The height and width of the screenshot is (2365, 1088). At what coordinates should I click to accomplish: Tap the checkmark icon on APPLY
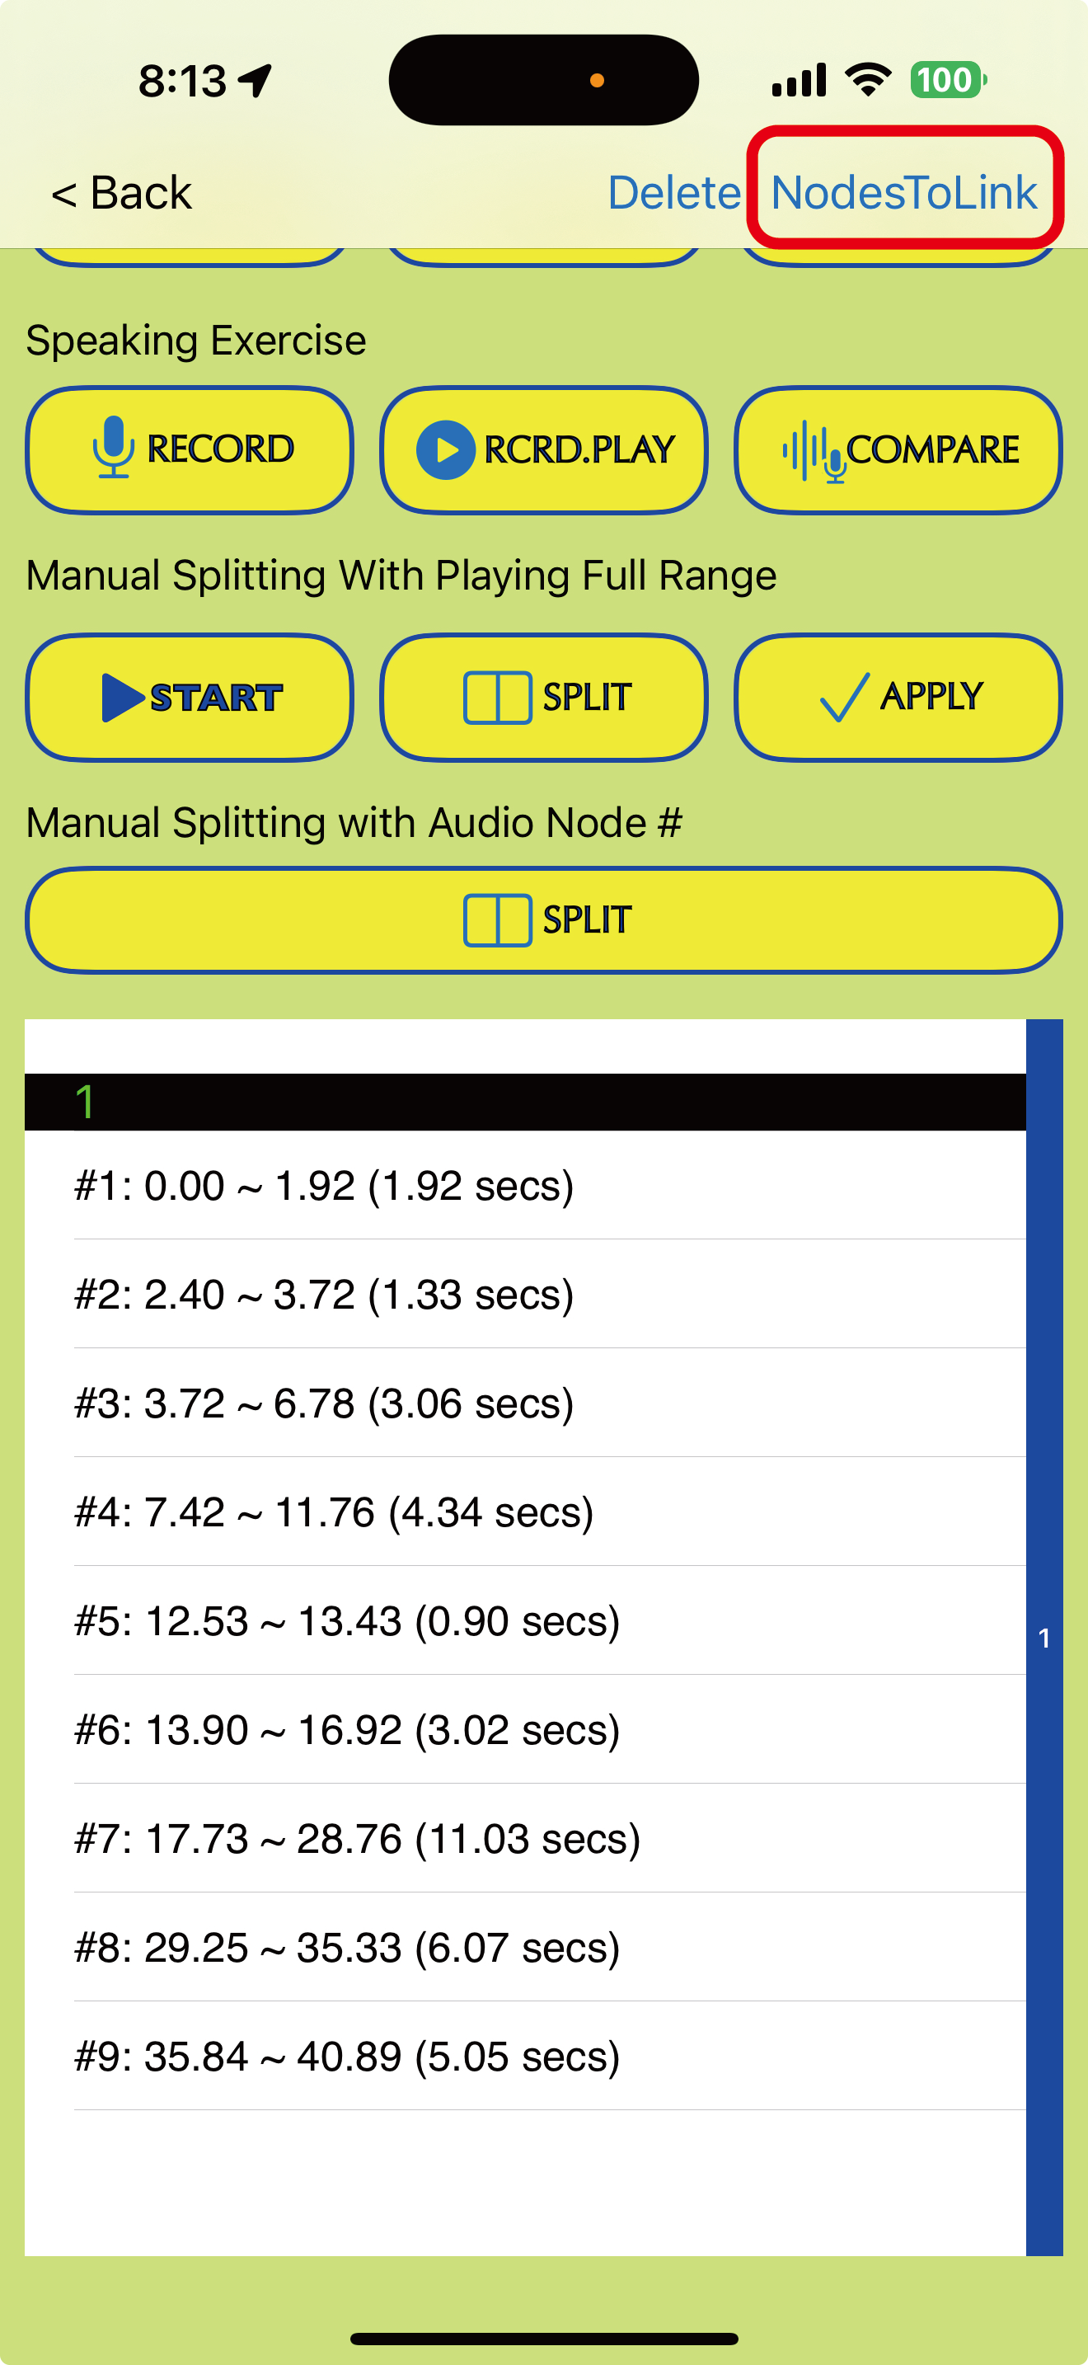[x=844, y=697]
